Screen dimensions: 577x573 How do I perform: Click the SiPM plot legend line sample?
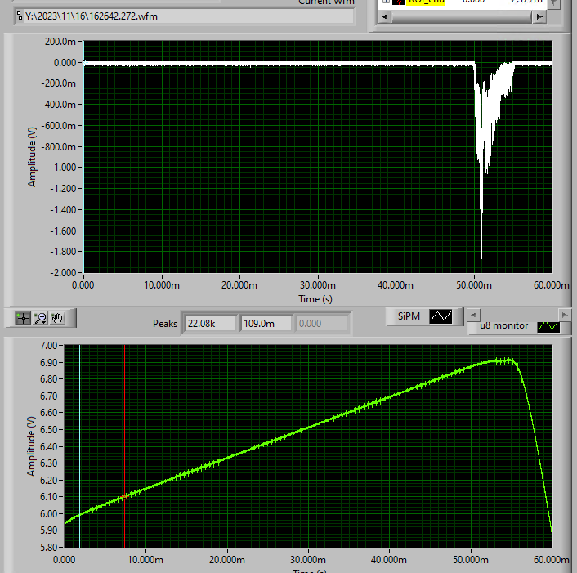coord(441,316)
